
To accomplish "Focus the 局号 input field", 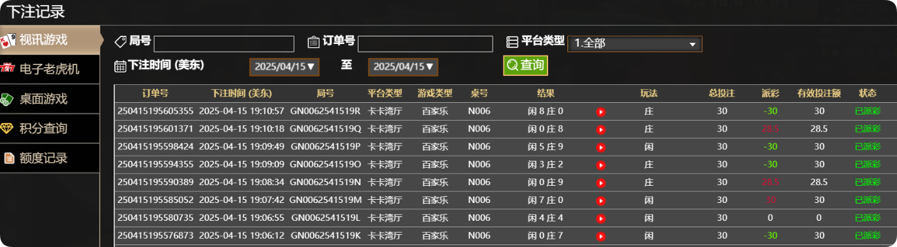I will (224, 43).
